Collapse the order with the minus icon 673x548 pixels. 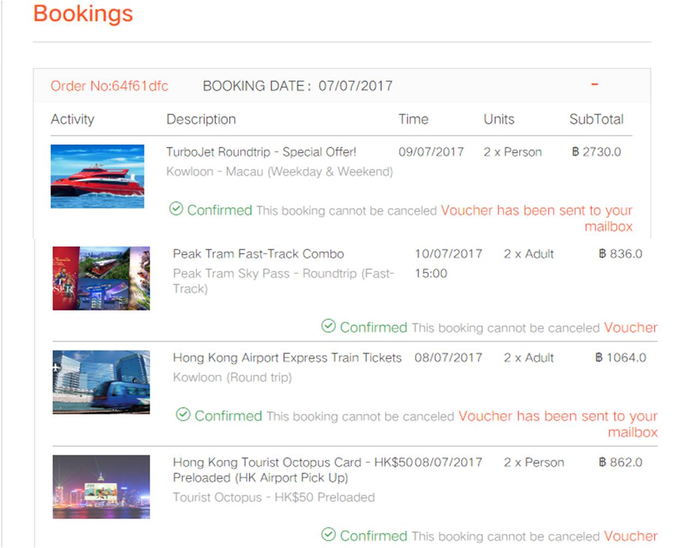coord(595,84)
